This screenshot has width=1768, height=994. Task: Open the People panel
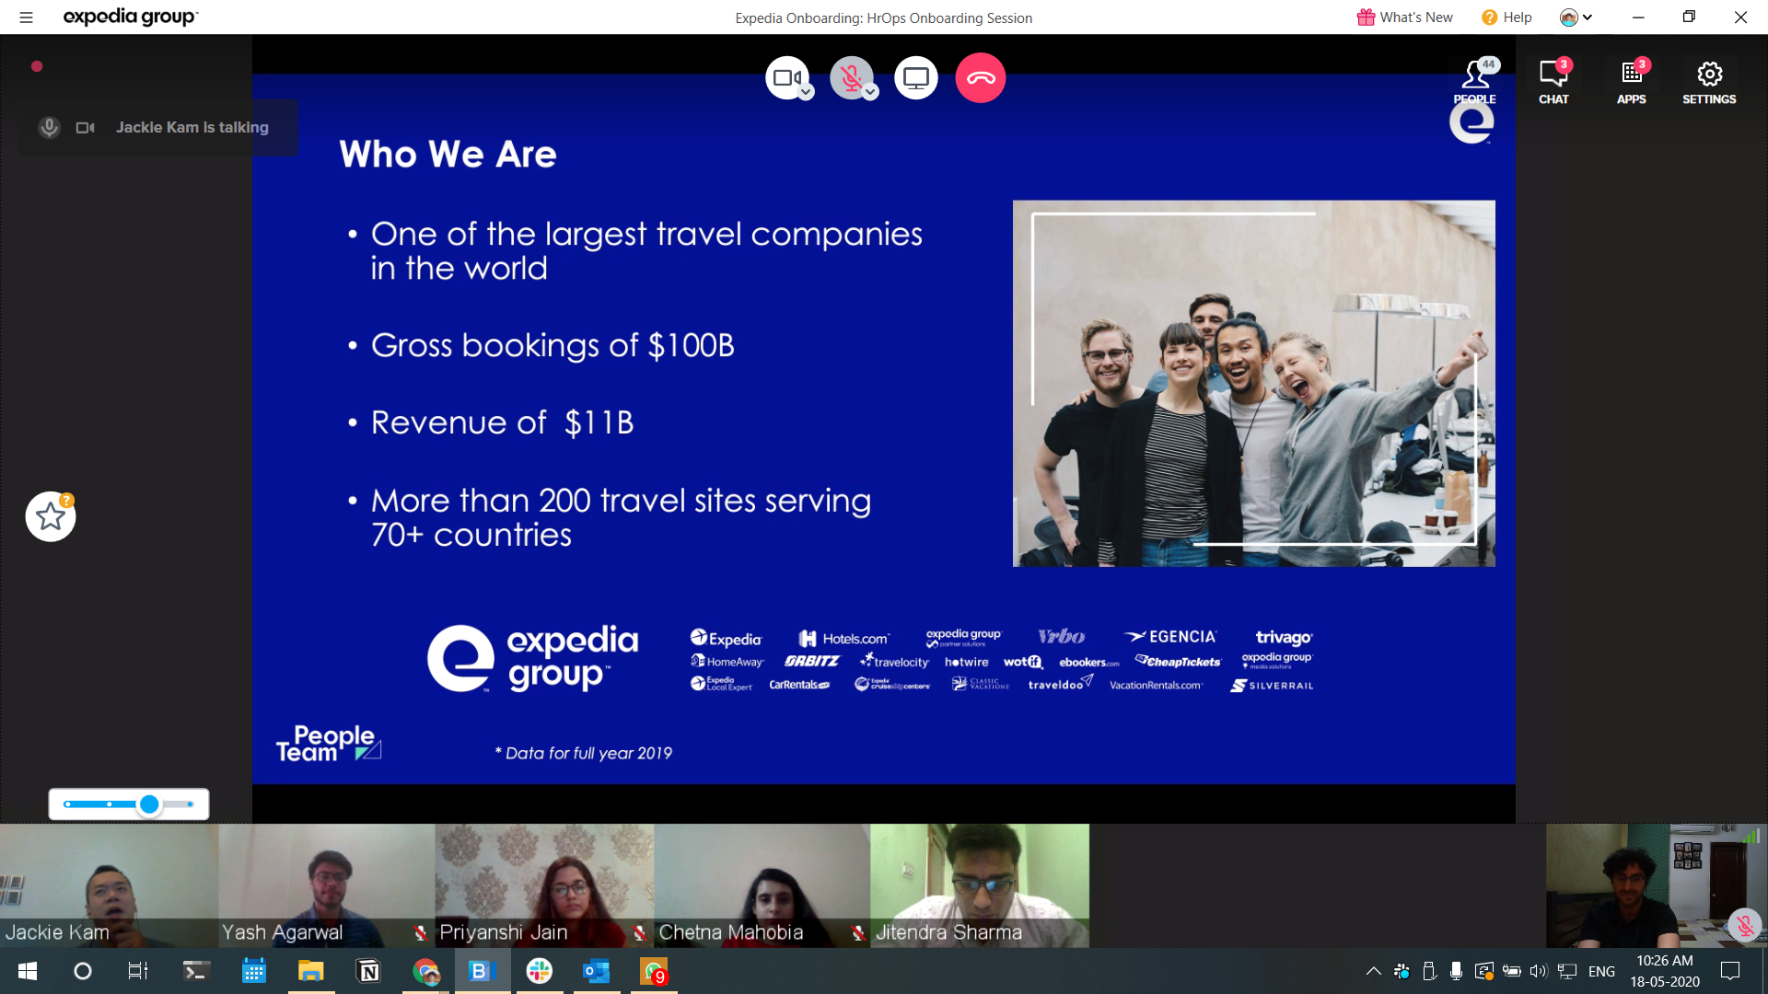pos(1475,81)
